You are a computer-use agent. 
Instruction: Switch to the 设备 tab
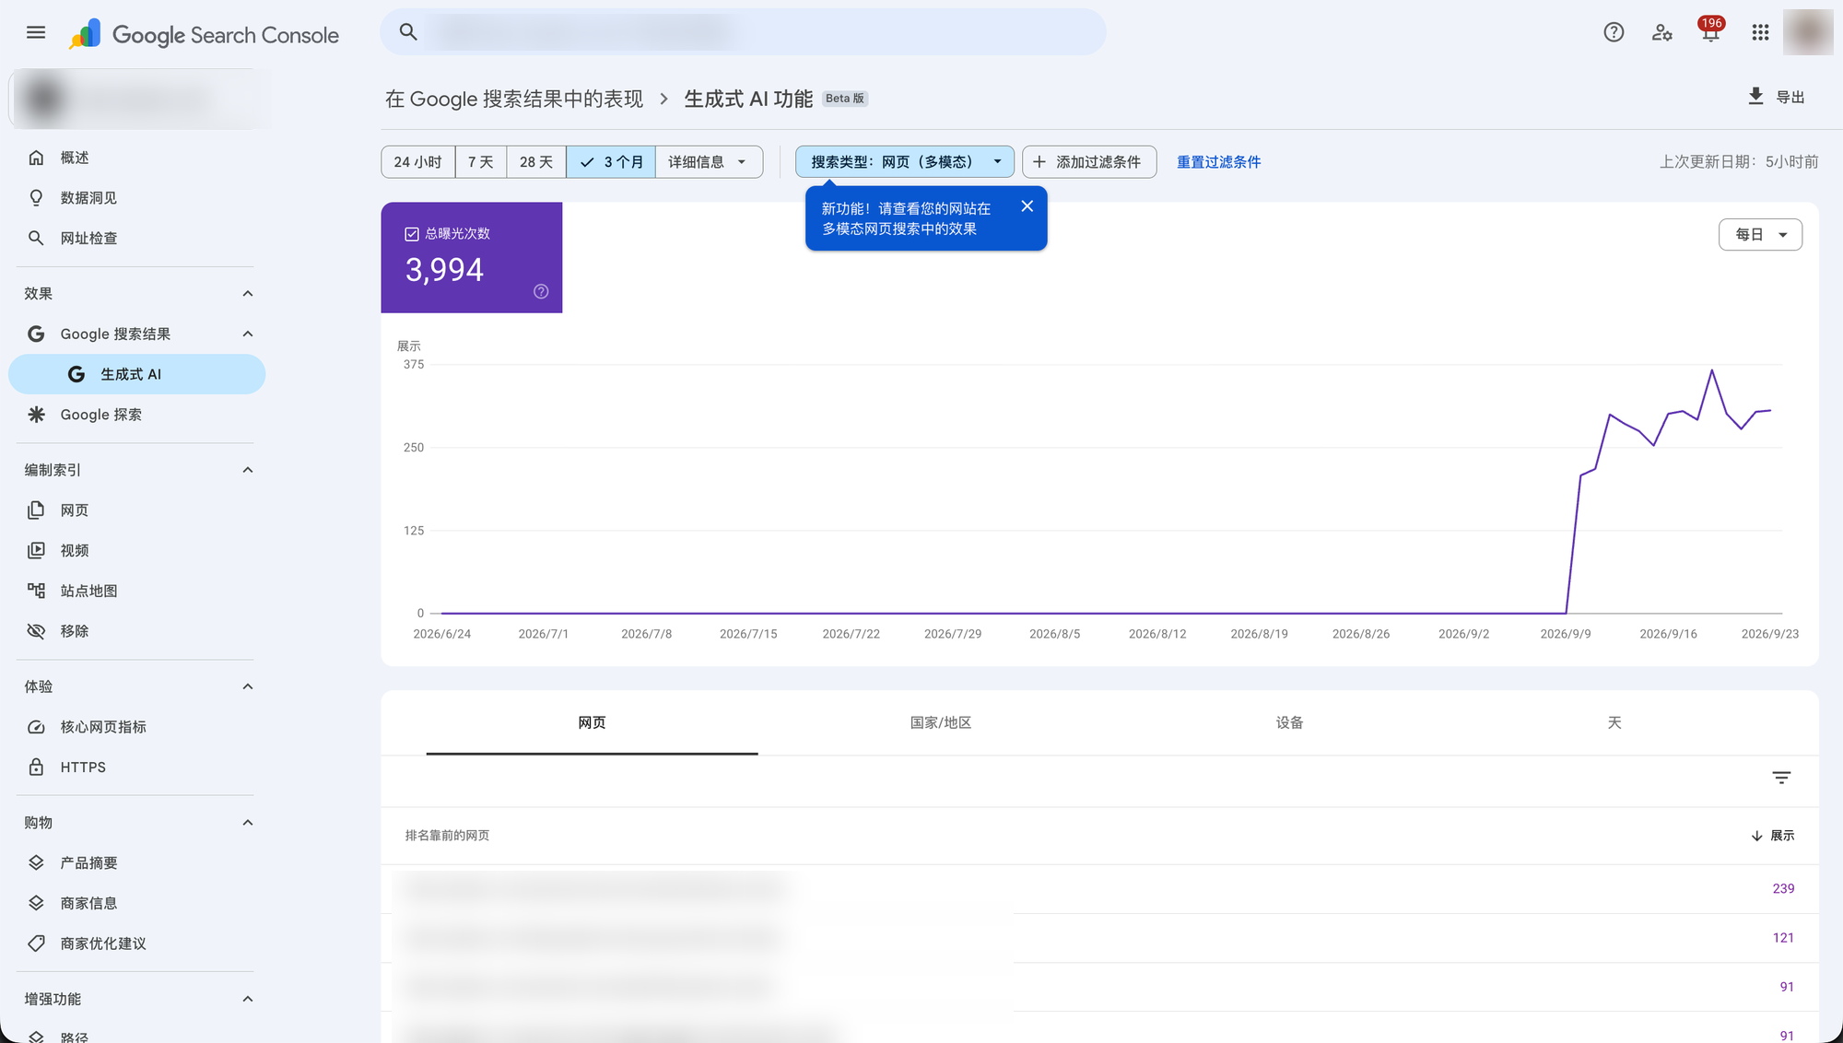(1289, 722)
